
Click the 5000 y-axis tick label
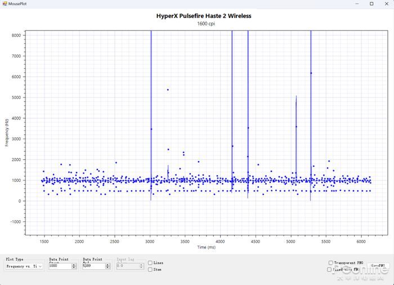(16, 97)
